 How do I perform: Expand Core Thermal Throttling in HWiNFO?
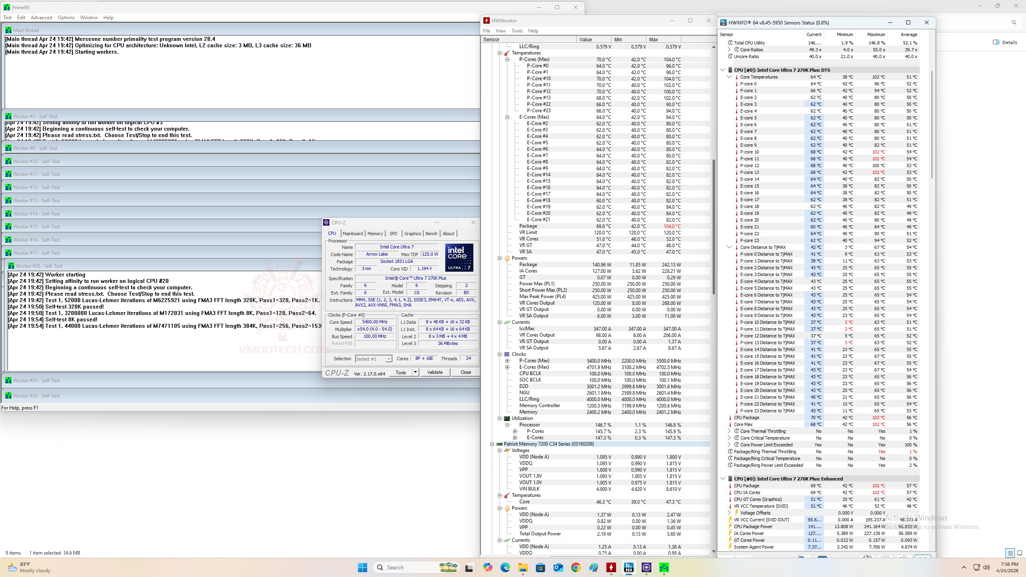tap(729, 431)
